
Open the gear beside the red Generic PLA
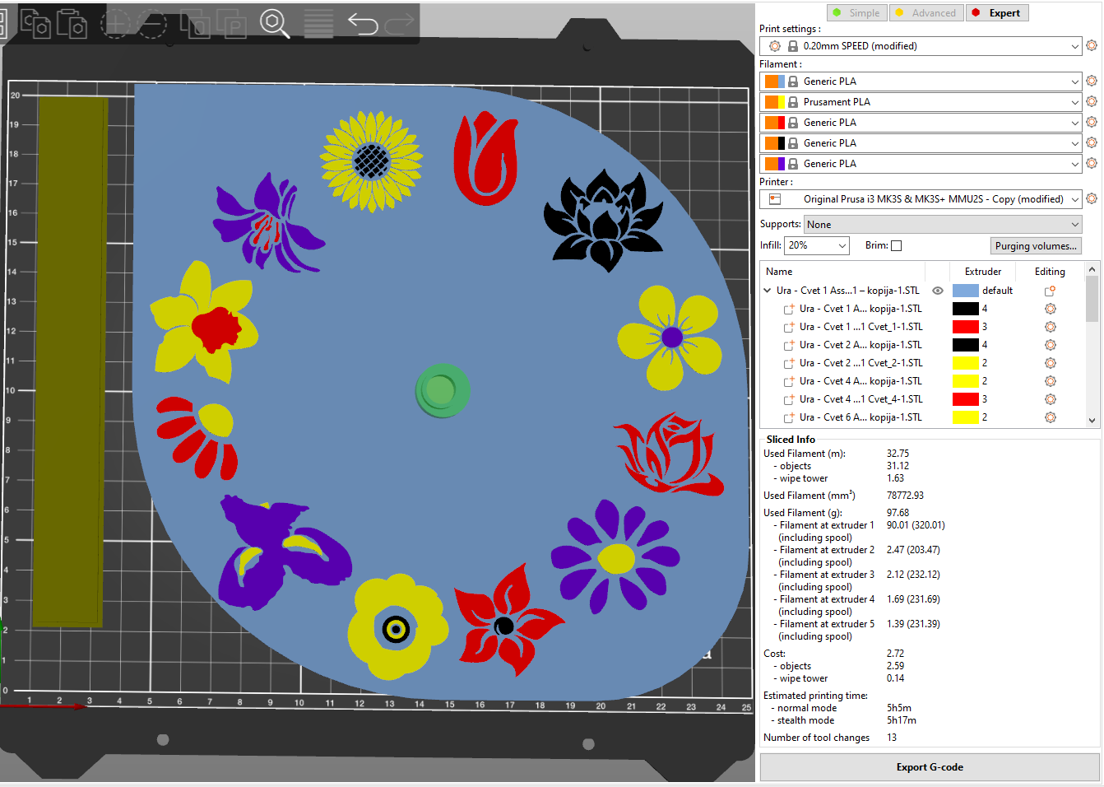point(1092,123)
